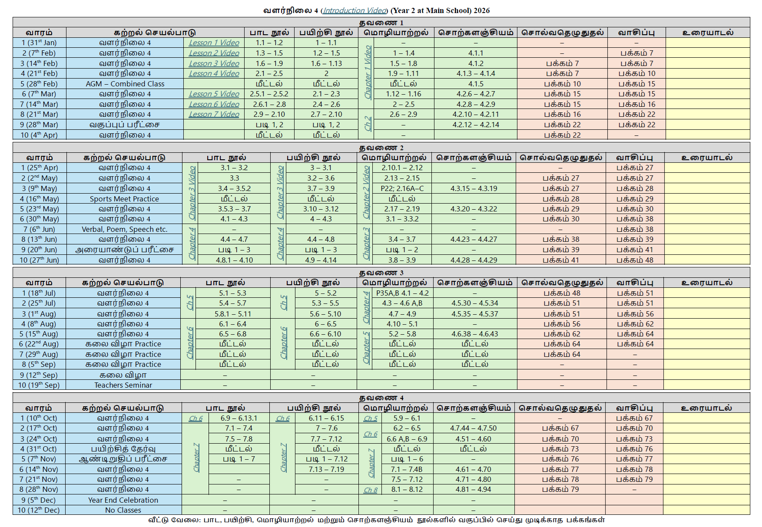This screenshot has width=762, height=527.
Task: Click the Sports Meet Practice cell
Action: point(124,199)
